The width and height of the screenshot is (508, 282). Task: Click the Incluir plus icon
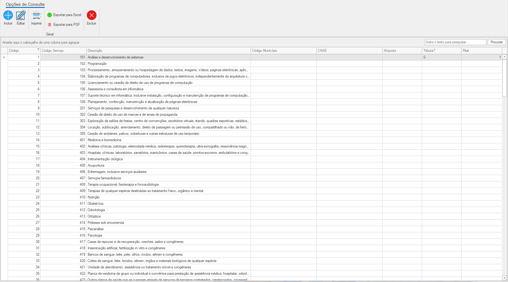click(8, 15)
